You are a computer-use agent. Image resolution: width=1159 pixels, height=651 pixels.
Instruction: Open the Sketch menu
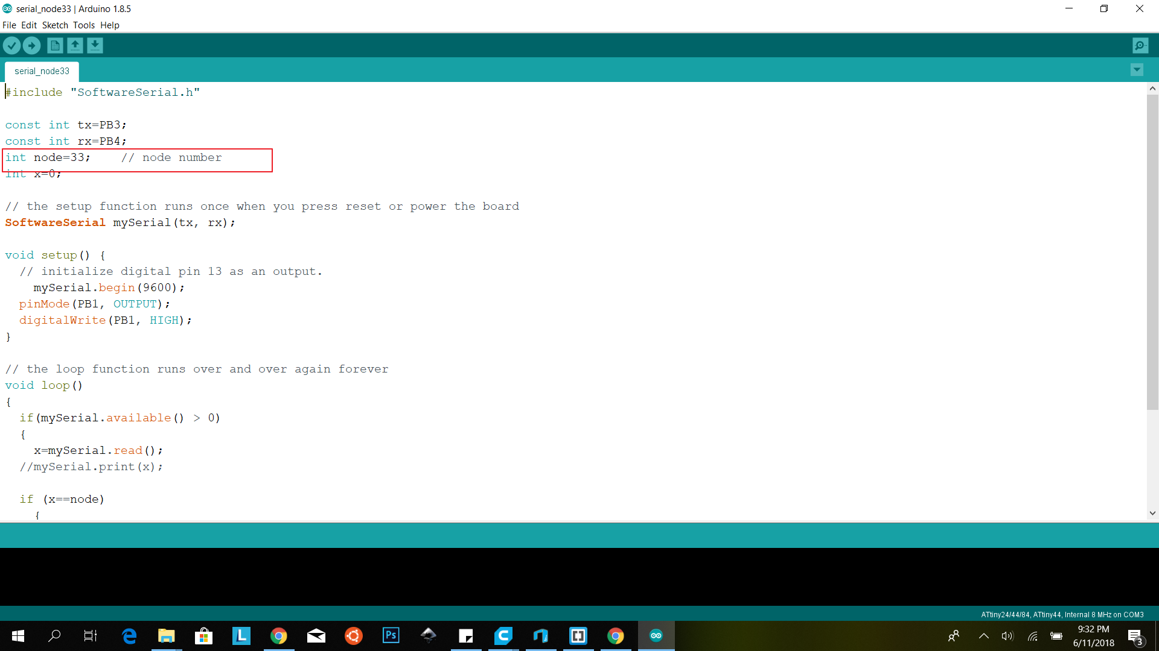point(55,25)
